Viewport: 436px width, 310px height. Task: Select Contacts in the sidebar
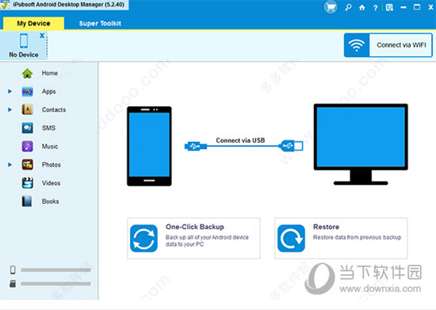(54, 110)
